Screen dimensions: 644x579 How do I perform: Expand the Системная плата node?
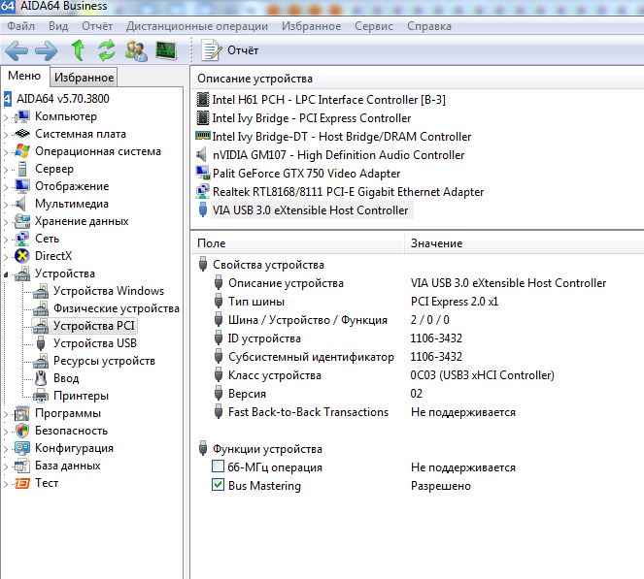point(6,135)
